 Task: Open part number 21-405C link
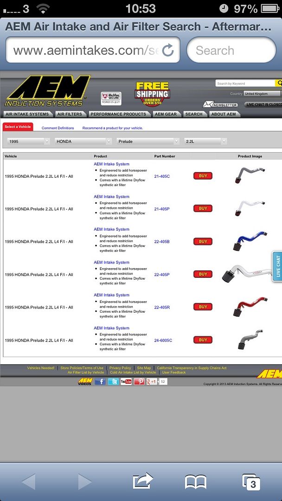[162, 176]
